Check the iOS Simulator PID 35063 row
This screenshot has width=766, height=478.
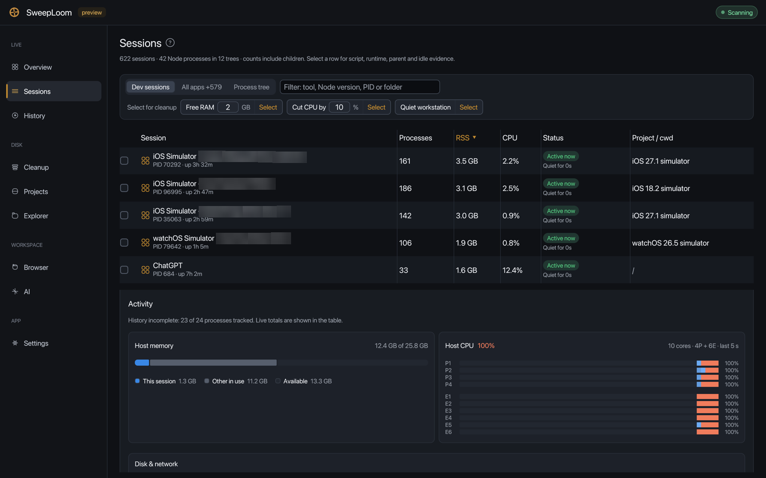click(124, 216)
